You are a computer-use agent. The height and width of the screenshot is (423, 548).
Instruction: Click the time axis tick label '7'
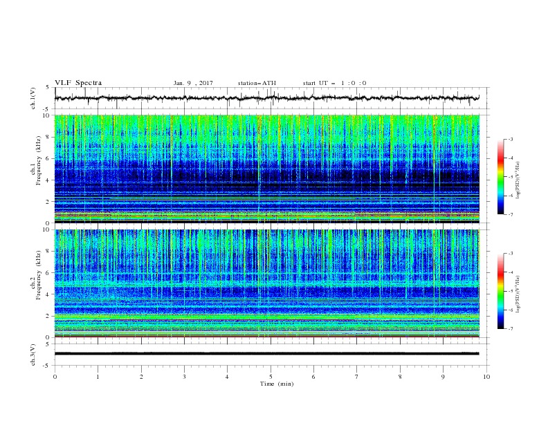(x=357, y=377)
